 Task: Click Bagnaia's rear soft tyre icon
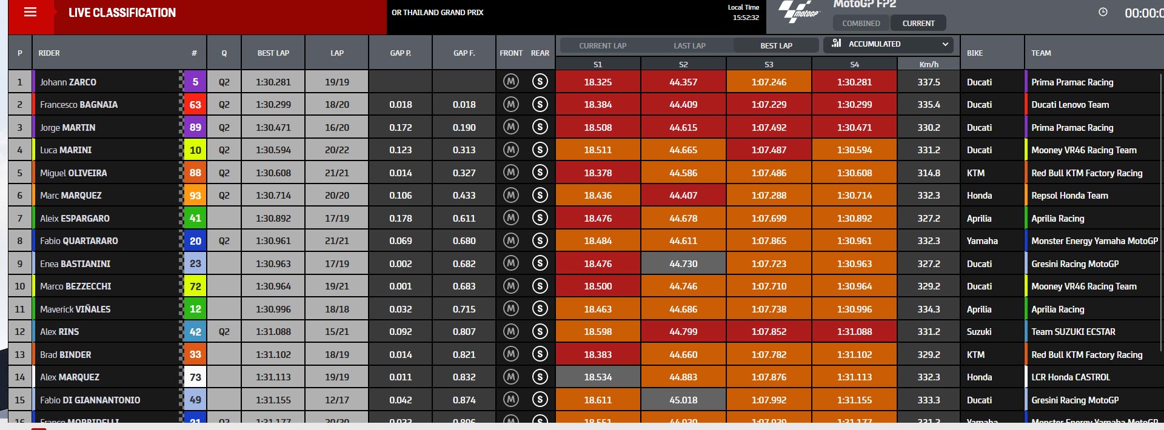[x=540, y=104]
